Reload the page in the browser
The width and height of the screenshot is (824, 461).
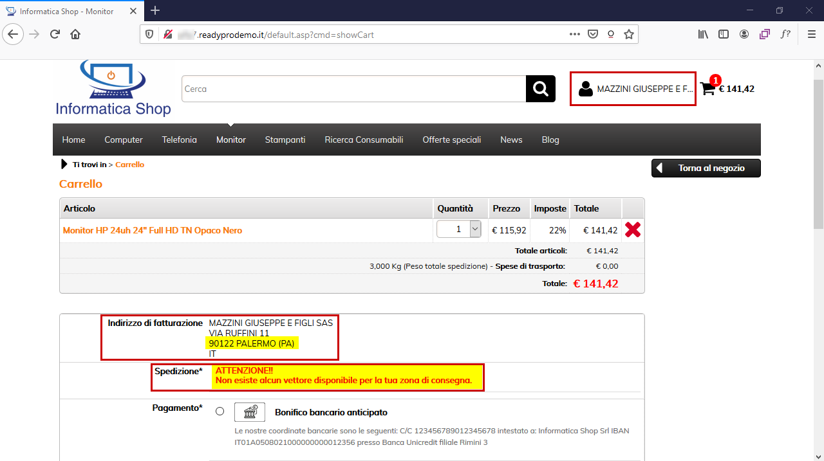point(55,34)
